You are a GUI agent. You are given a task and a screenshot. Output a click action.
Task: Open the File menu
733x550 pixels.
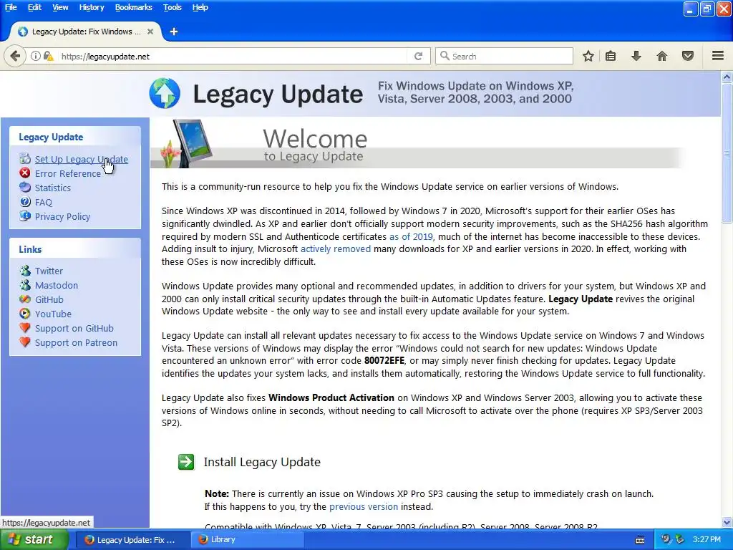pyautogui.click(x=11, y=7)
